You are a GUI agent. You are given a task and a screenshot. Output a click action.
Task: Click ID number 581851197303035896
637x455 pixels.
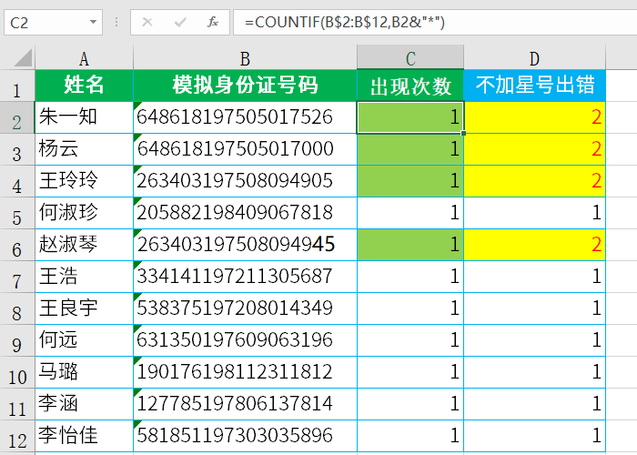[x=245, y=436]
